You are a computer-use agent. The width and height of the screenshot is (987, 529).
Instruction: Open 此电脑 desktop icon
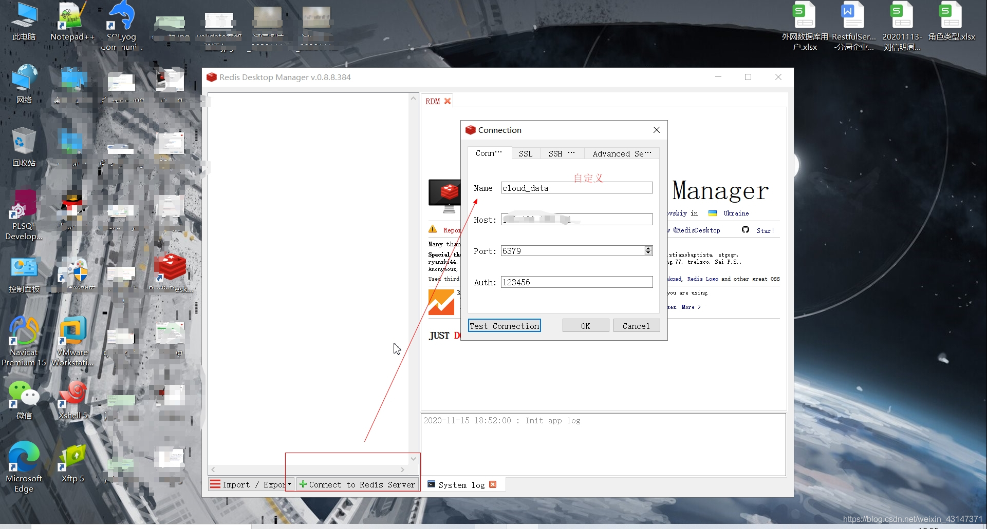coord(24,22)
